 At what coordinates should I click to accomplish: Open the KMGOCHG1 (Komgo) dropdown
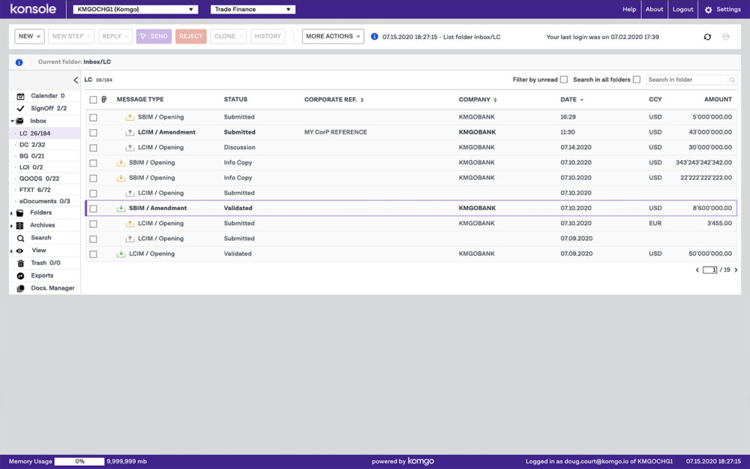click(x=136, y=10)
